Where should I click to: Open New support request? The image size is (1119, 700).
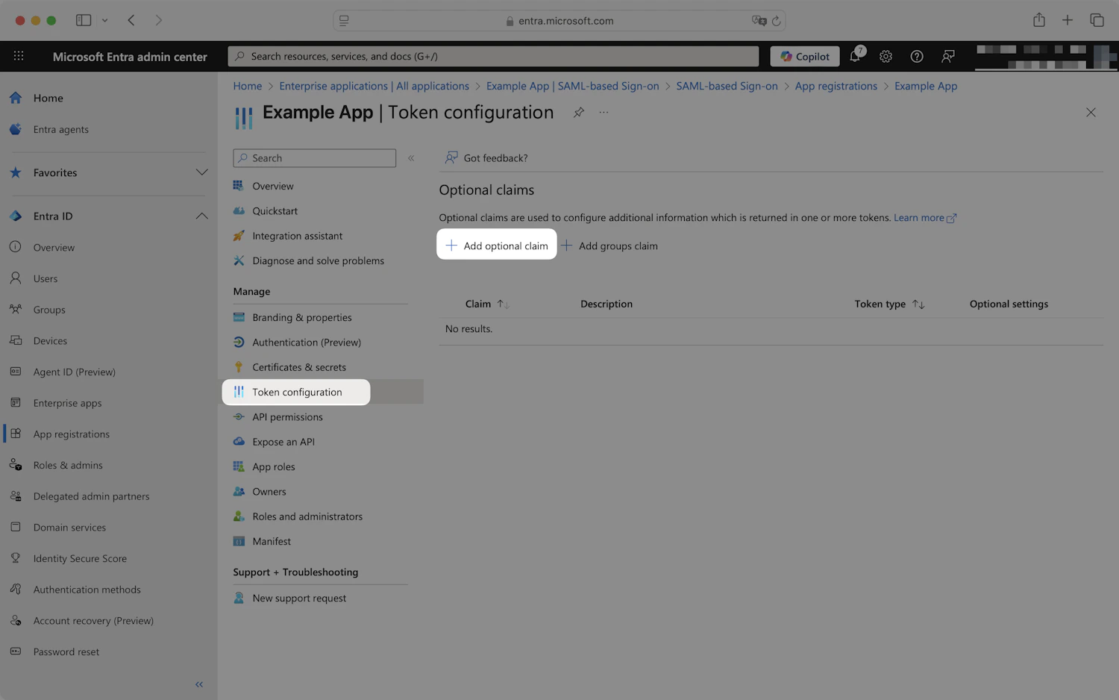tap(299, 598)
